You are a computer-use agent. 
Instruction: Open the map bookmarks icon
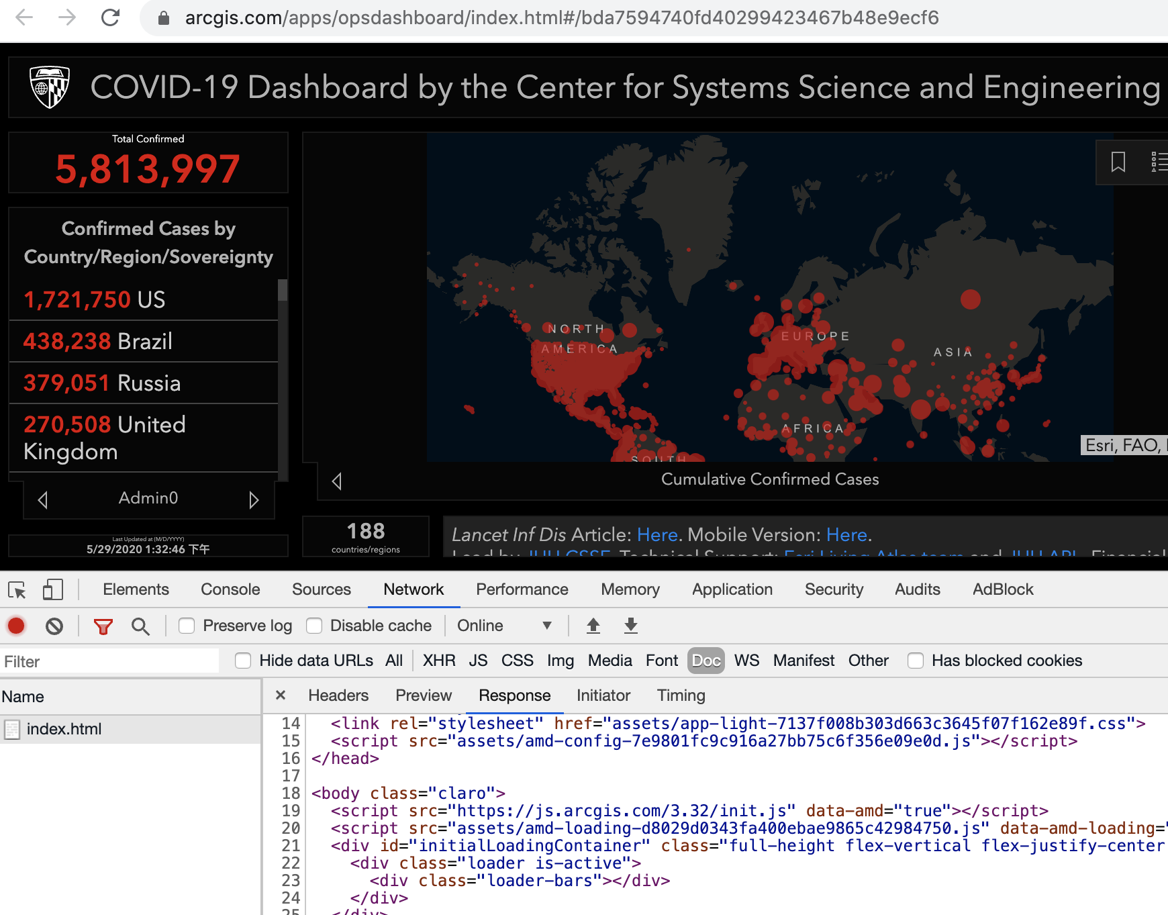point(1118,162)
